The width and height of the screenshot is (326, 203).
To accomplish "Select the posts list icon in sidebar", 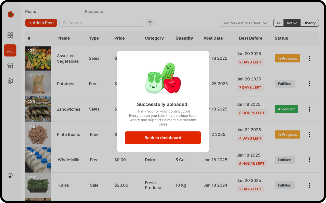I will point(10,50).
